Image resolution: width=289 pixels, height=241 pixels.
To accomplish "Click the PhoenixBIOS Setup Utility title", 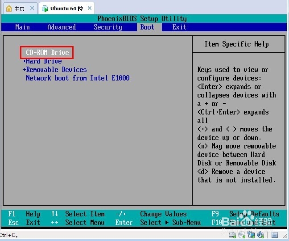I will click(142, 19).
